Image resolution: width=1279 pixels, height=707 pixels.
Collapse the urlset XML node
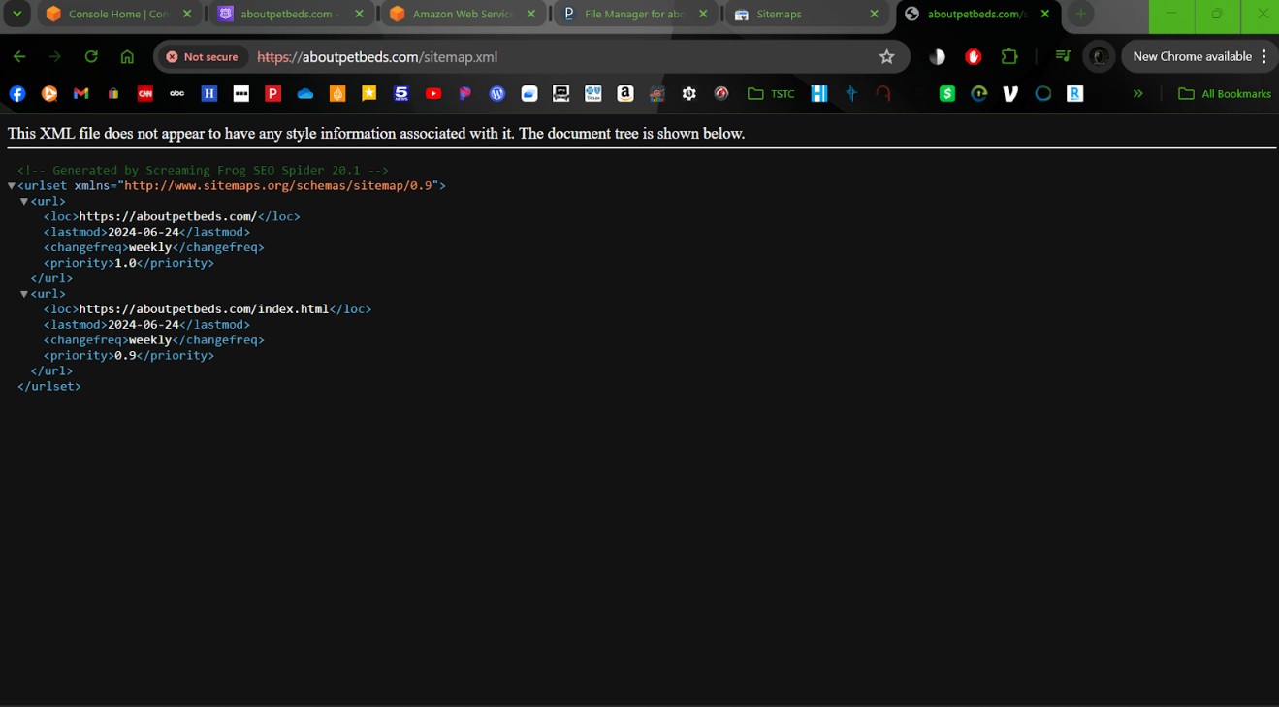[x=12, y=186]
